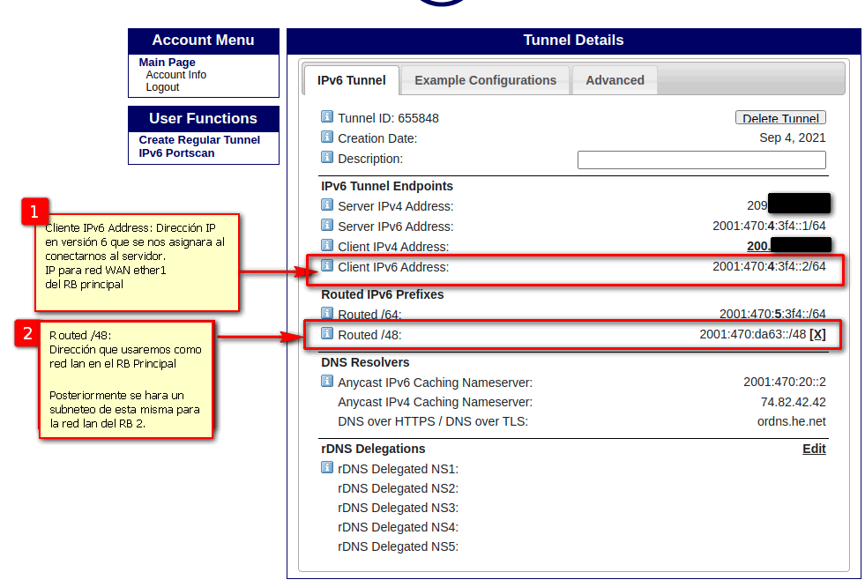Click the info icon beside Tunnel ID
Viewport: 865px width, 587px height.
[327, 117]
